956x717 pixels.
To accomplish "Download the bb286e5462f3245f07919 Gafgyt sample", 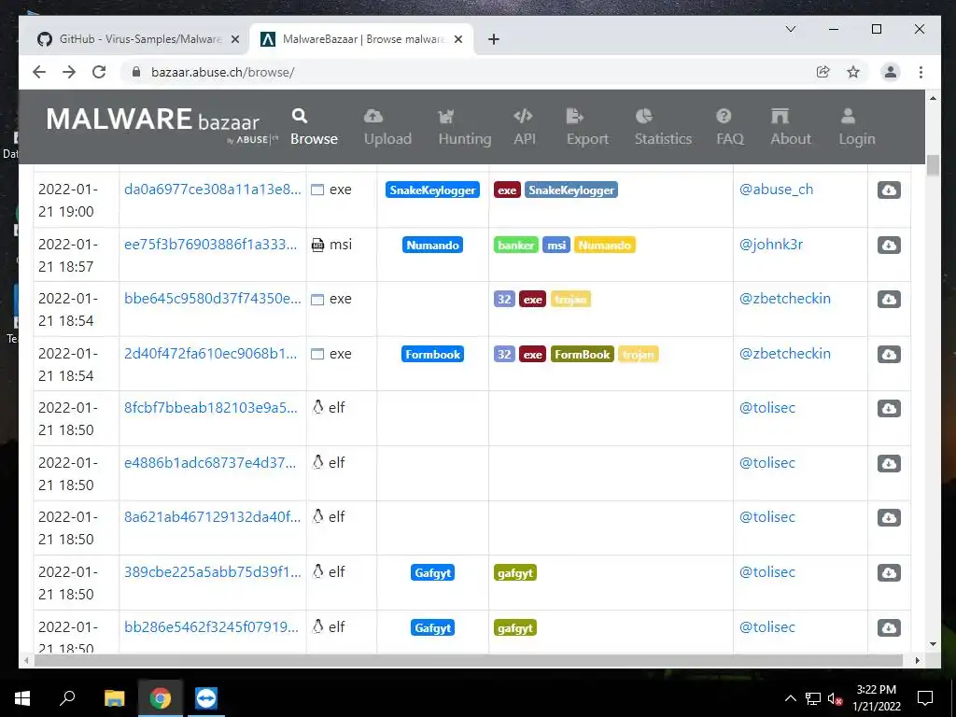I will tap(889, 627).
